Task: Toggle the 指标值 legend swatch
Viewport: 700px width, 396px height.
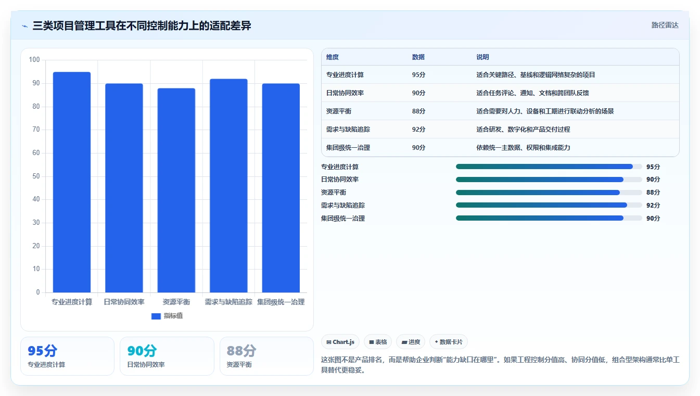Action: point(156,316)
